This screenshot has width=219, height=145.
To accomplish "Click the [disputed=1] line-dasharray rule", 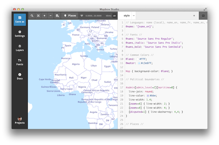I will tap(156, 112).
